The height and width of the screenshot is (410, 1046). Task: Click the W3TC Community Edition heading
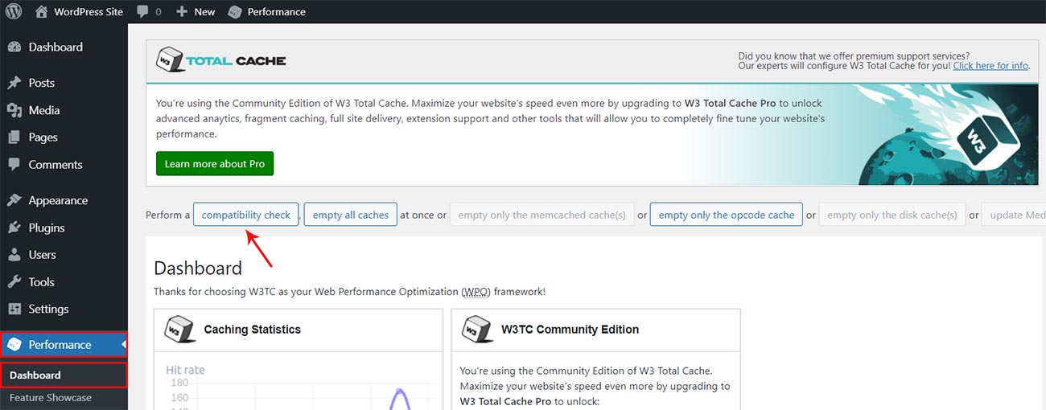(570, 330)
